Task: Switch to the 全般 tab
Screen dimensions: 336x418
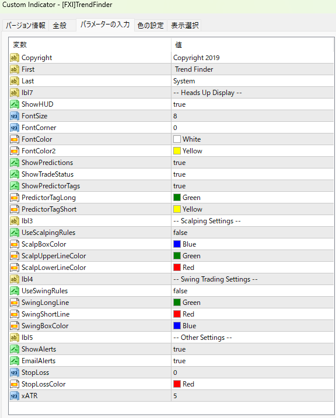Action: click(60, 26)
